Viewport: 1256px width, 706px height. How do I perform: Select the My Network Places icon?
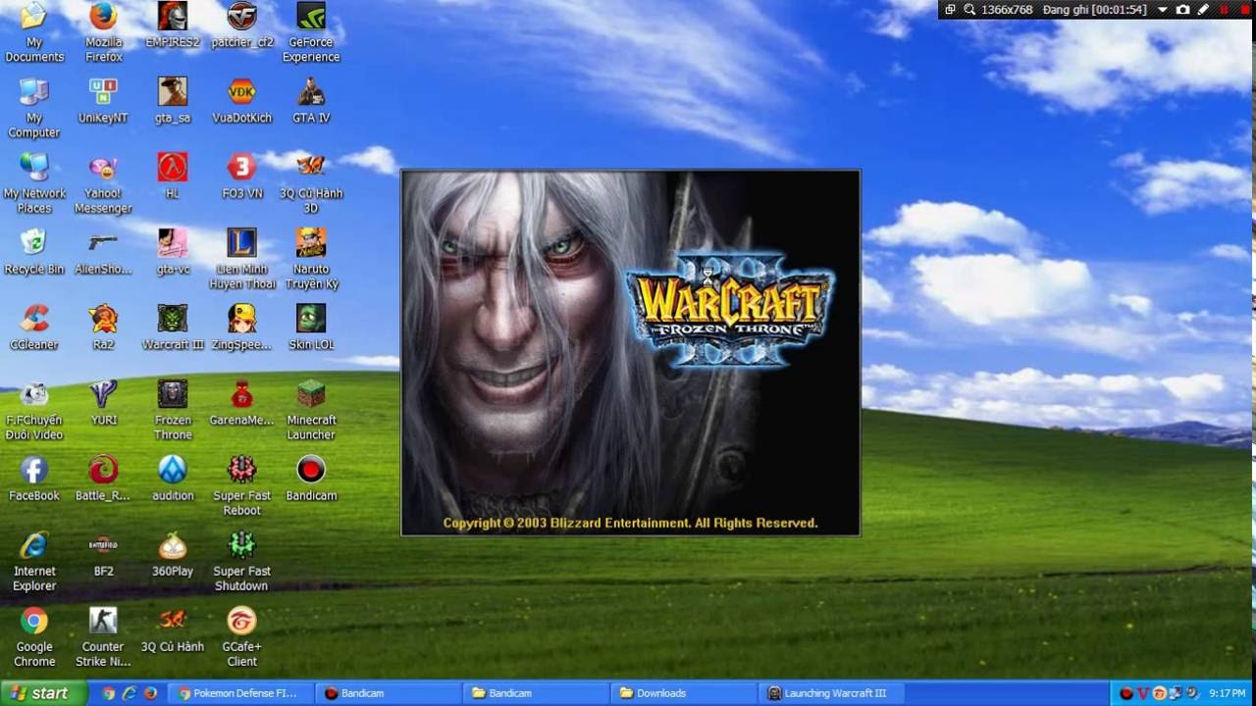(34, 183)
